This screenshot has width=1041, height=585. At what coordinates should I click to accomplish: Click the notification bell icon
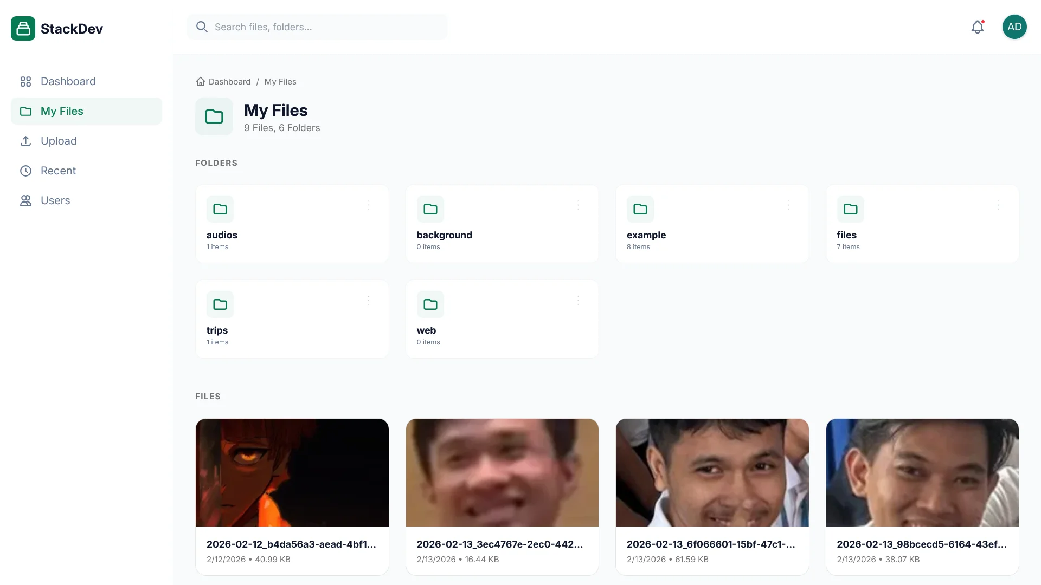977,27
